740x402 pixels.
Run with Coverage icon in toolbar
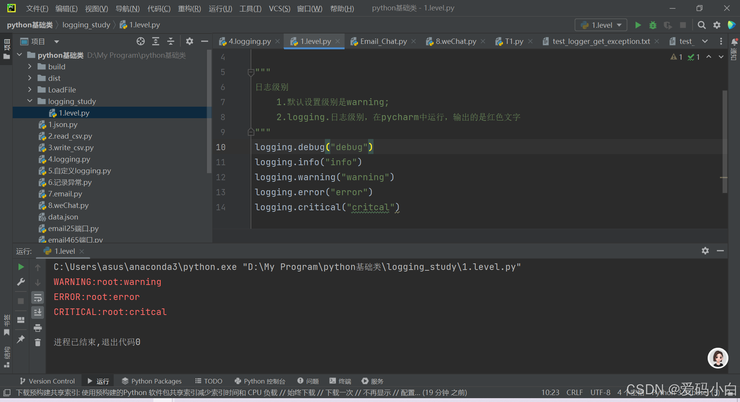[x=668, y=25]
